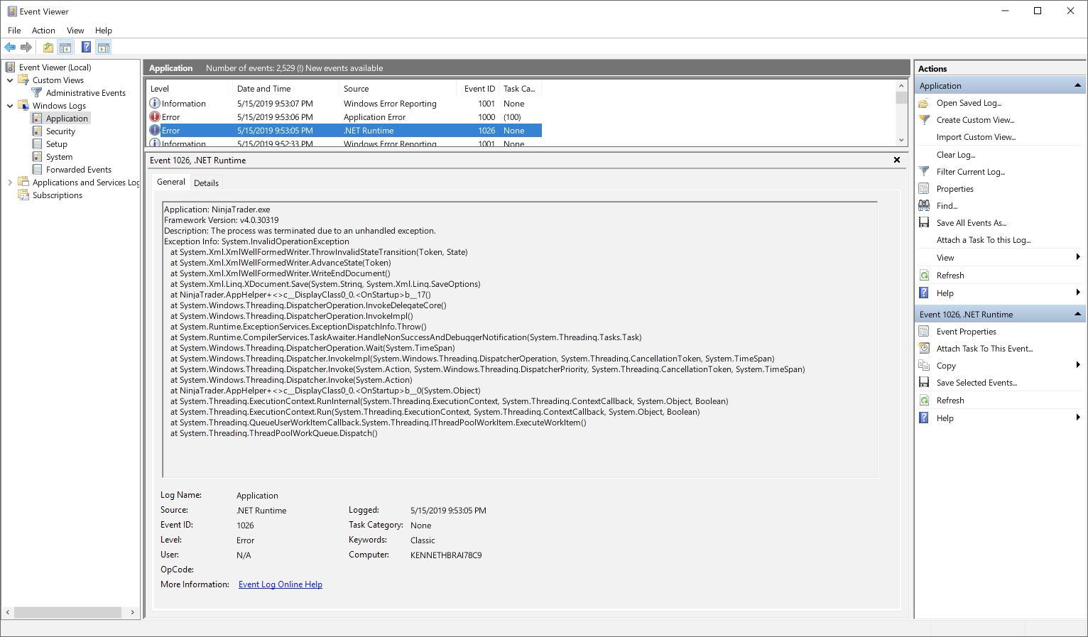1088x637 pixels.
Task: Click the Open Saved Log folder icon
Action: [x=924, y=103]
